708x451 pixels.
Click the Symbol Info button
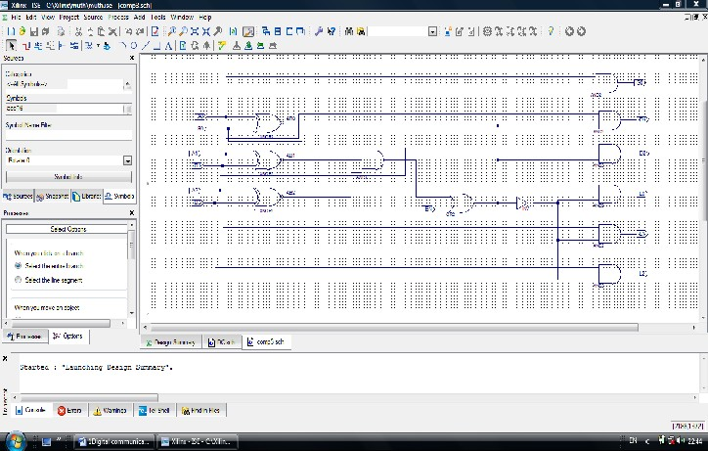[x=68, y=177]
